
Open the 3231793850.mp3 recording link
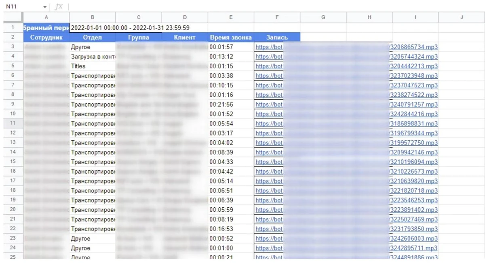(x=413, y=229)
